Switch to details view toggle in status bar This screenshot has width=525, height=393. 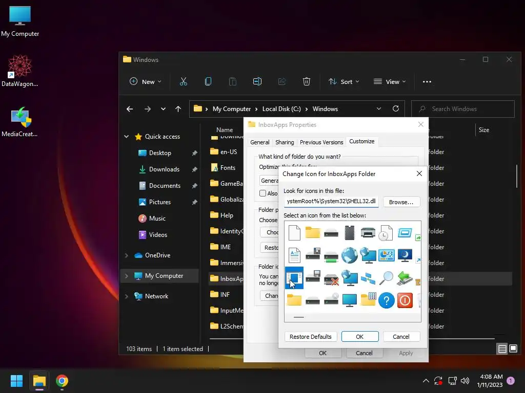click(x=502, y=348)
